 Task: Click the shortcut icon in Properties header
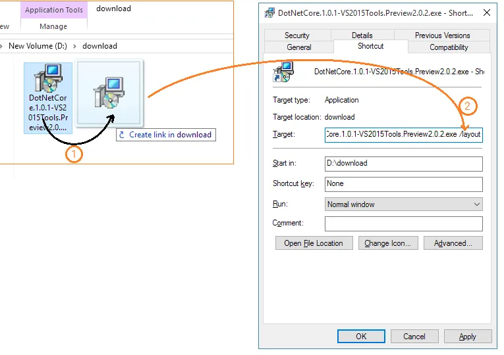coord(283,72)
